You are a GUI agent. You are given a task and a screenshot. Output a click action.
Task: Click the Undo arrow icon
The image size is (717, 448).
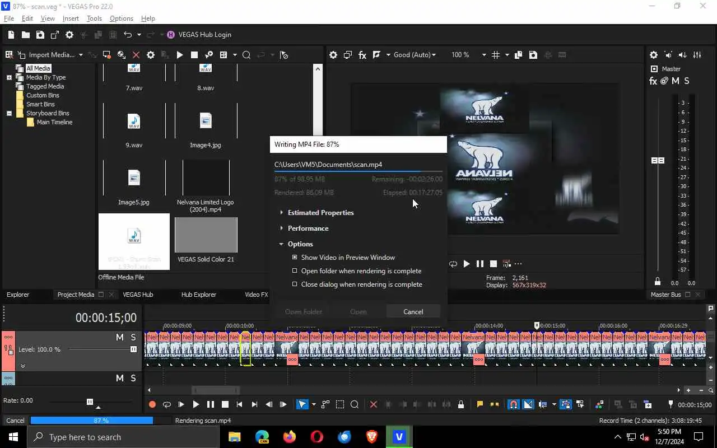point(128,35)
